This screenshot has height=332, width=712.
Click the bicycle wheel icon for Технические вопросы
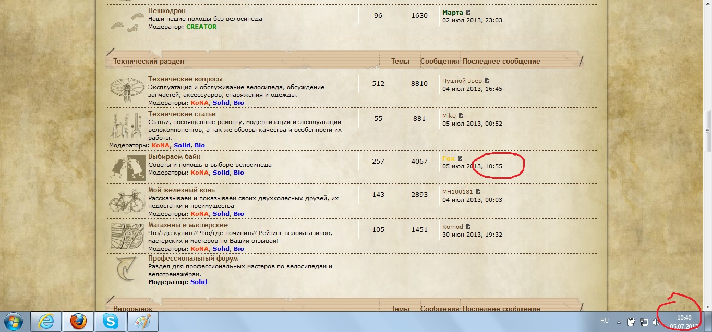coord(127,89)
